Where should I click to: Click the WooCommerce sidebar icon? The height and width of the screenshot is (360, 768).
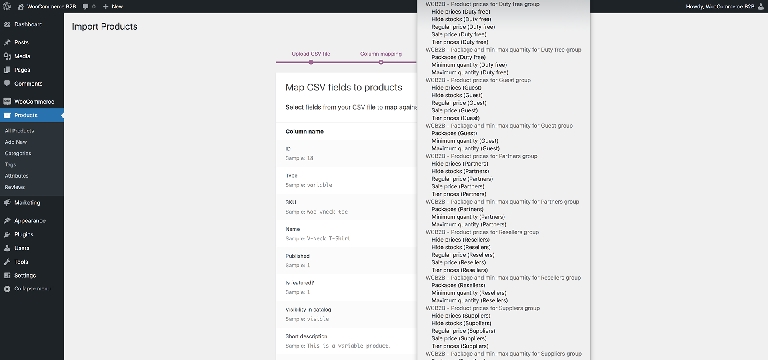[8, 101]
